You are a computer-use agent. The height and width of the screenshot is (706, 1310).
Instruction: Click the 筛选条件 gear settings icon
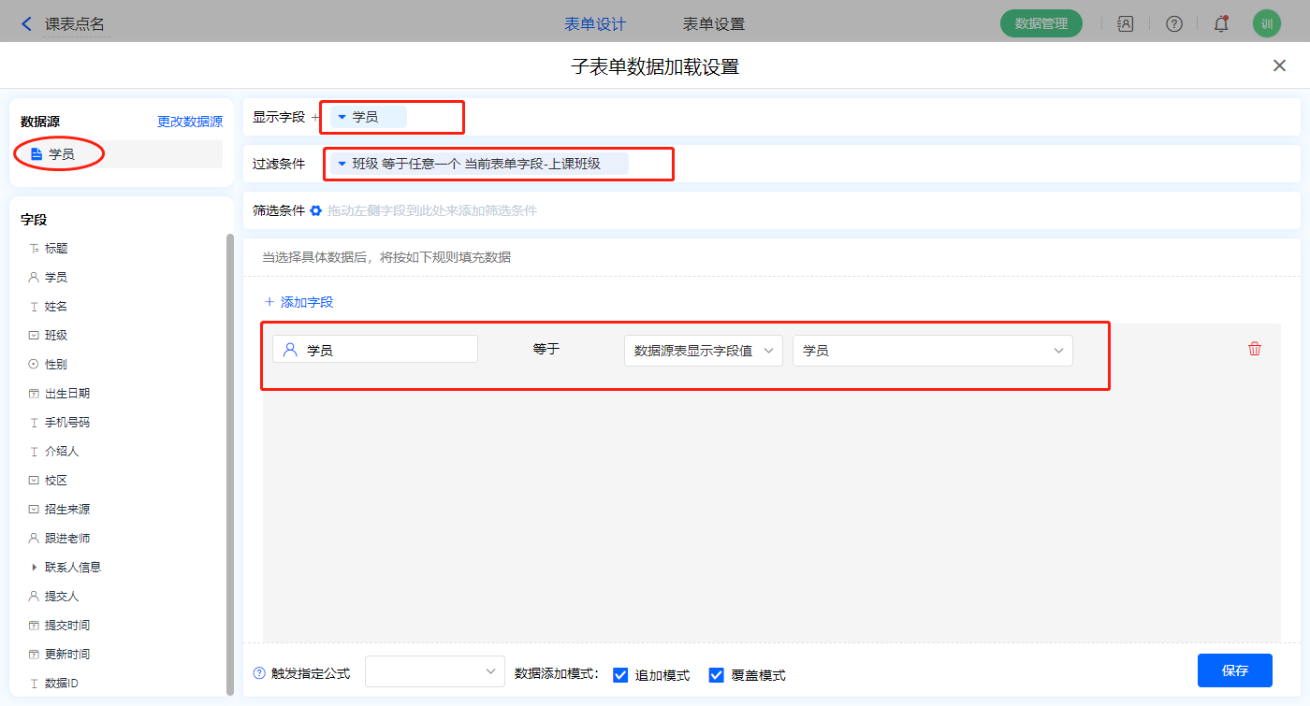pyautogui.click(x=316, y=210)
